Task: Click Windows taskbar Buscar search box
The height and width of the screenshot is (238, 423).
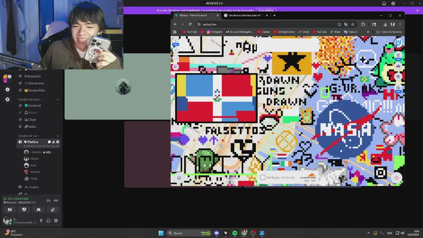Action: pos(189,233)
